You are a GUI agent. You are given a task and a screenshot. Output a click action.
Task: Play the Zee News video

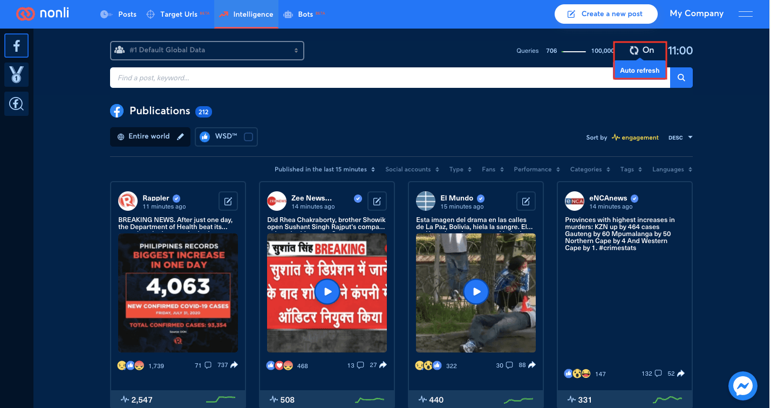327,292
